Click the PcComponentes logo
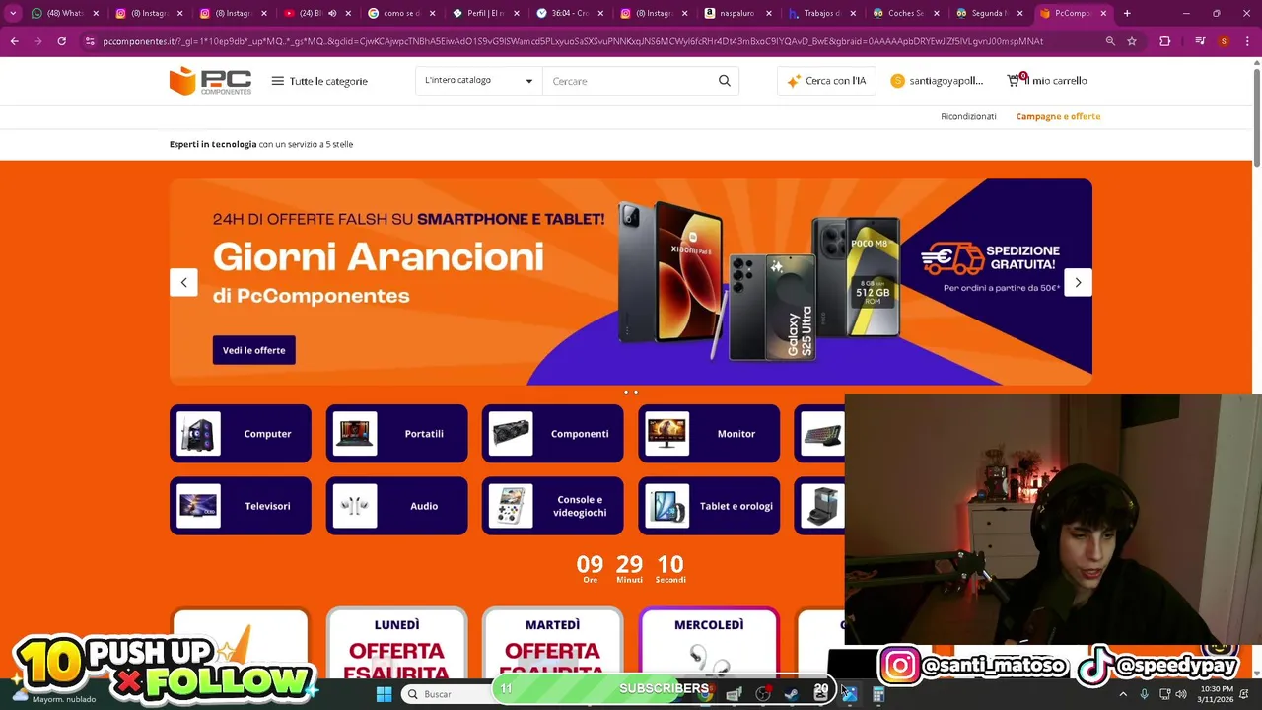The width and height of the screenshot is (1262, 710). (210, 81)
